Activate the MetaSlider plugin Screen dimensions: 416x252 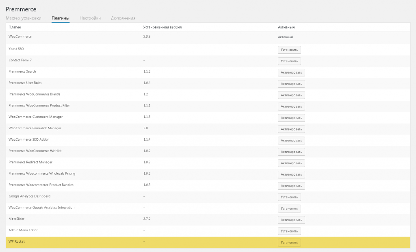pos(291,219)
